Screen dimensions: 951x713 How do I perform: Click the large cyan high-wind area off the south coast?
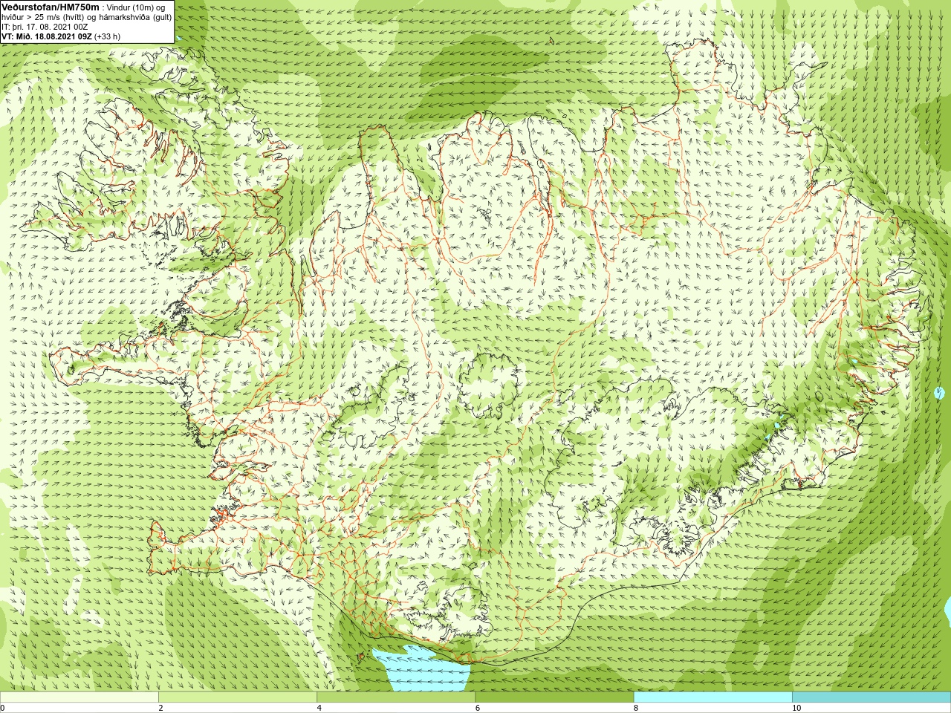[427, 671]
